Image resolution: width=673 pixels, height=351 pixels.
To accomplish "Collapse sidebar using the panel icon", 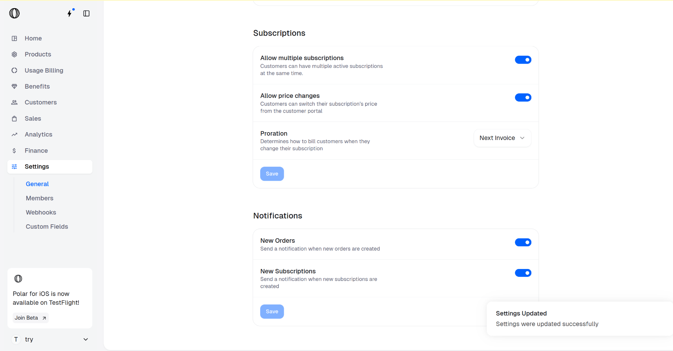I will 86,13.
